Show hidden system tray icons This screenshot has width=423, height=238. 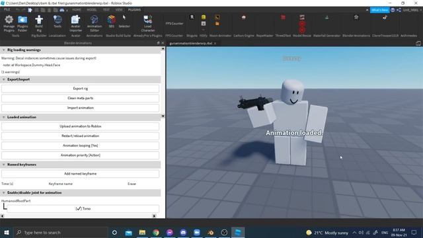[x=354, y=232]
